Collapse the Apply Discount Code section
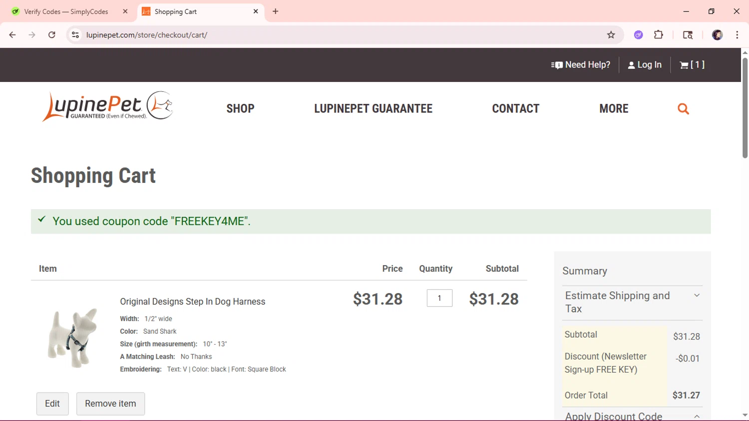Screen dimensions: 749x421 pyautogui.click(x=632, y=416)
